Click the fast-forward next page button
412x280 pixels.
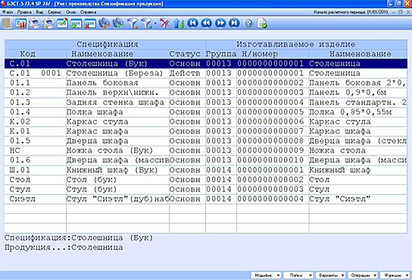(220, 24)
